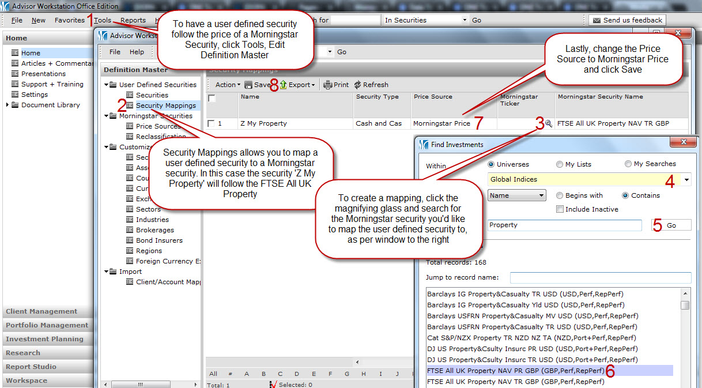The image size is (702, 388).
Task: Click the Go button in Find Investments
Action: tap(671, 225)
